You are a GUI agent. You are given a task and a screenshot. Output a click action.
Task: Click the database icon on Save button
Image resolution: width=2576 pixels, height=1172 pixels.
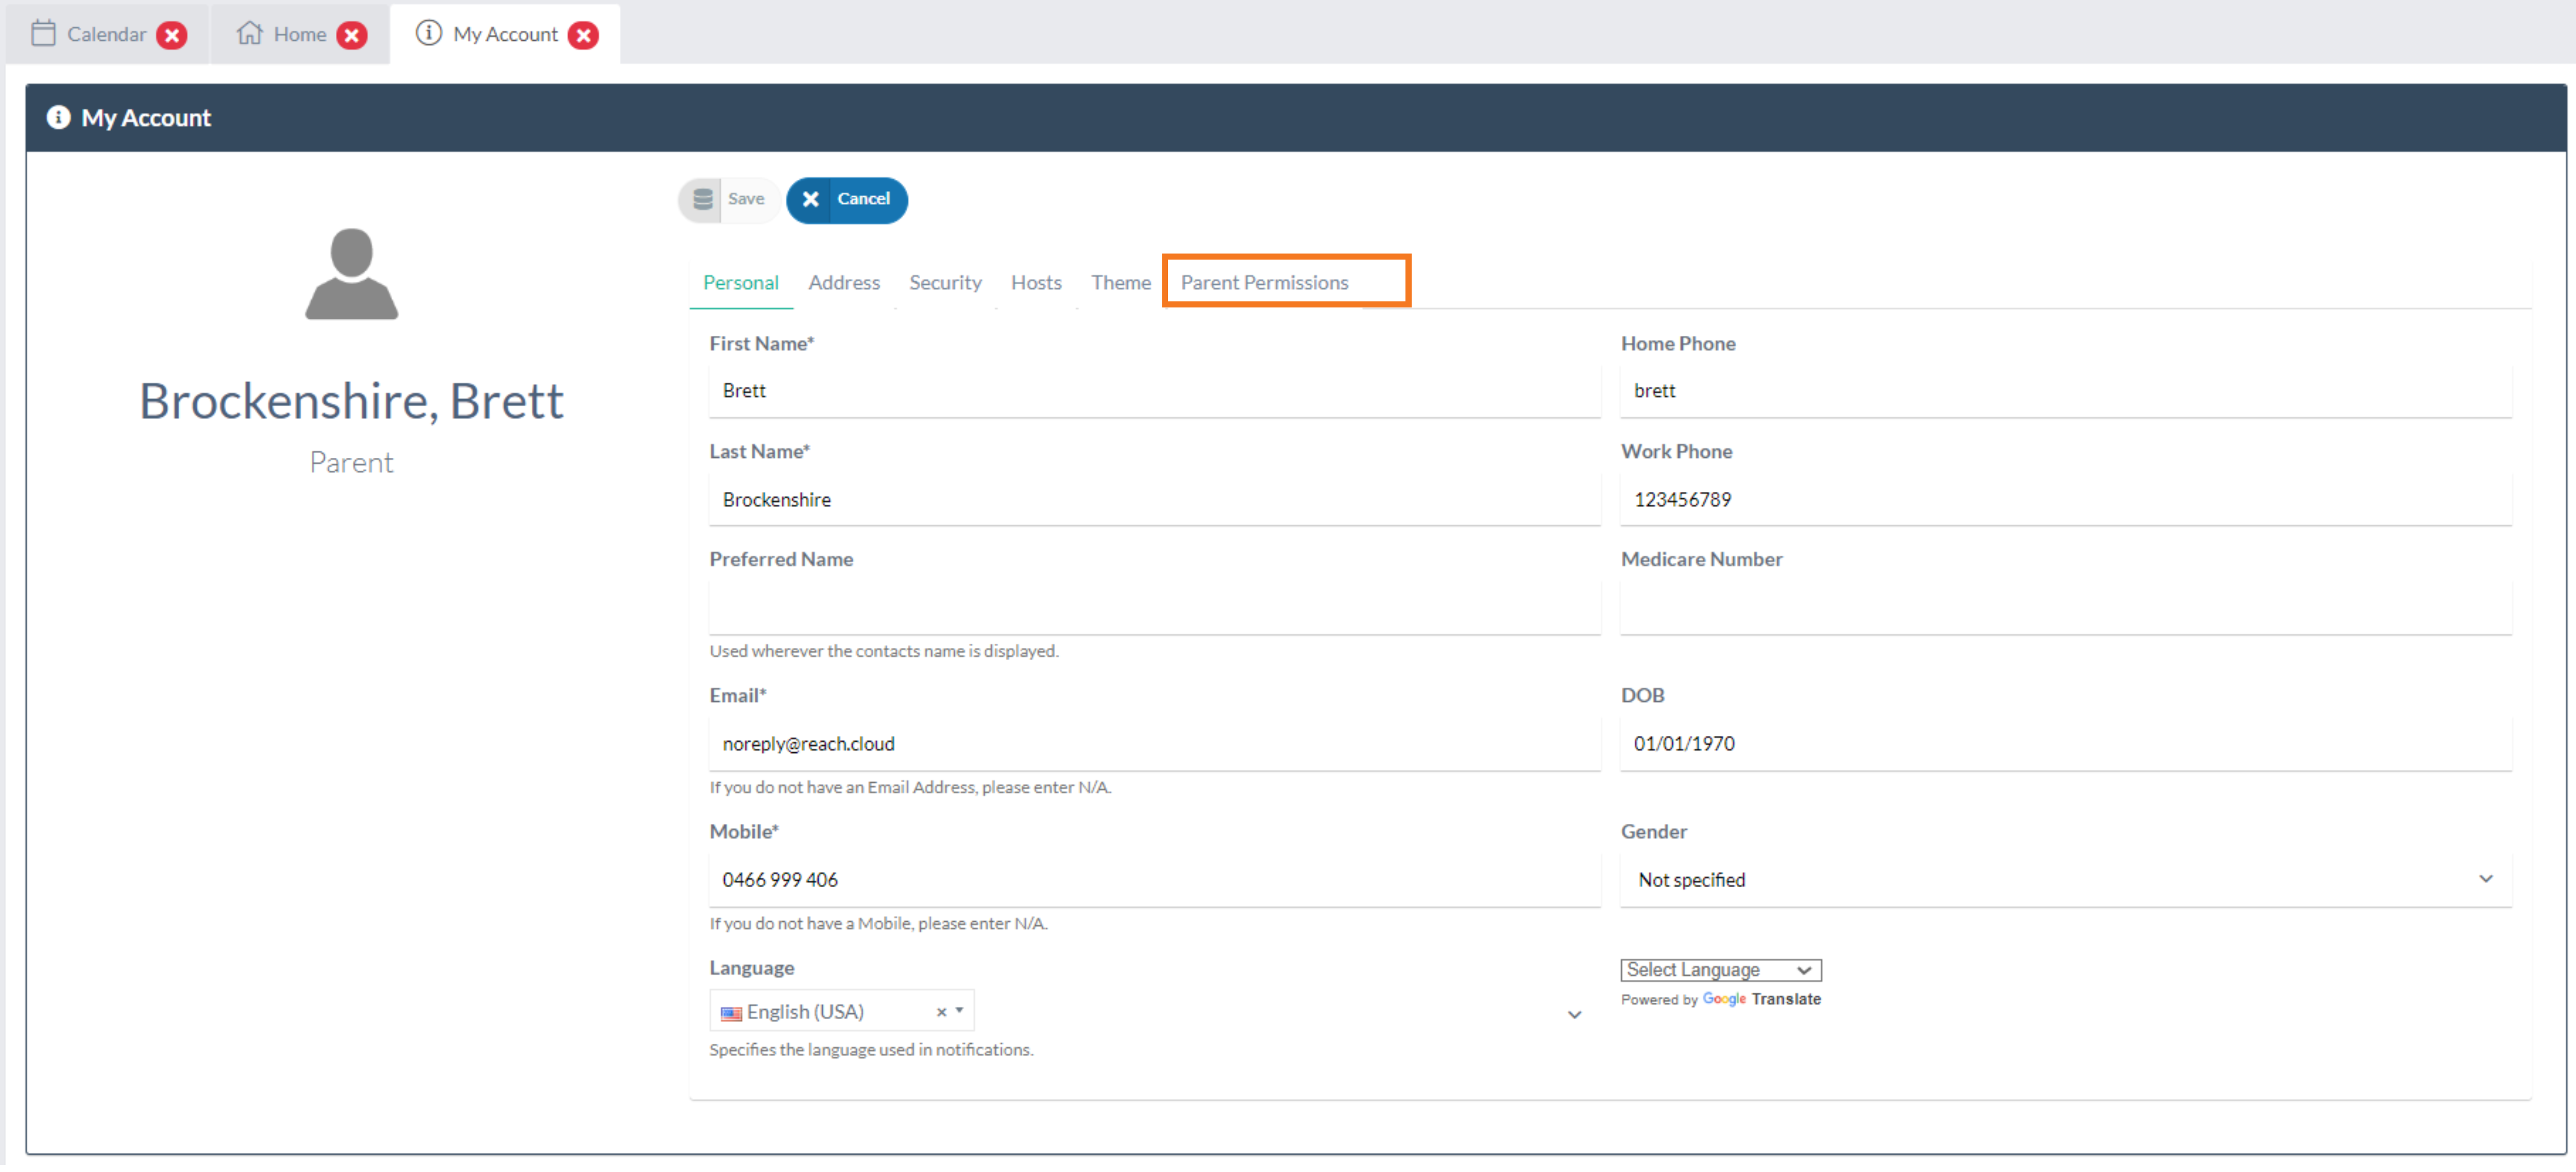click(x=703, y=199)
